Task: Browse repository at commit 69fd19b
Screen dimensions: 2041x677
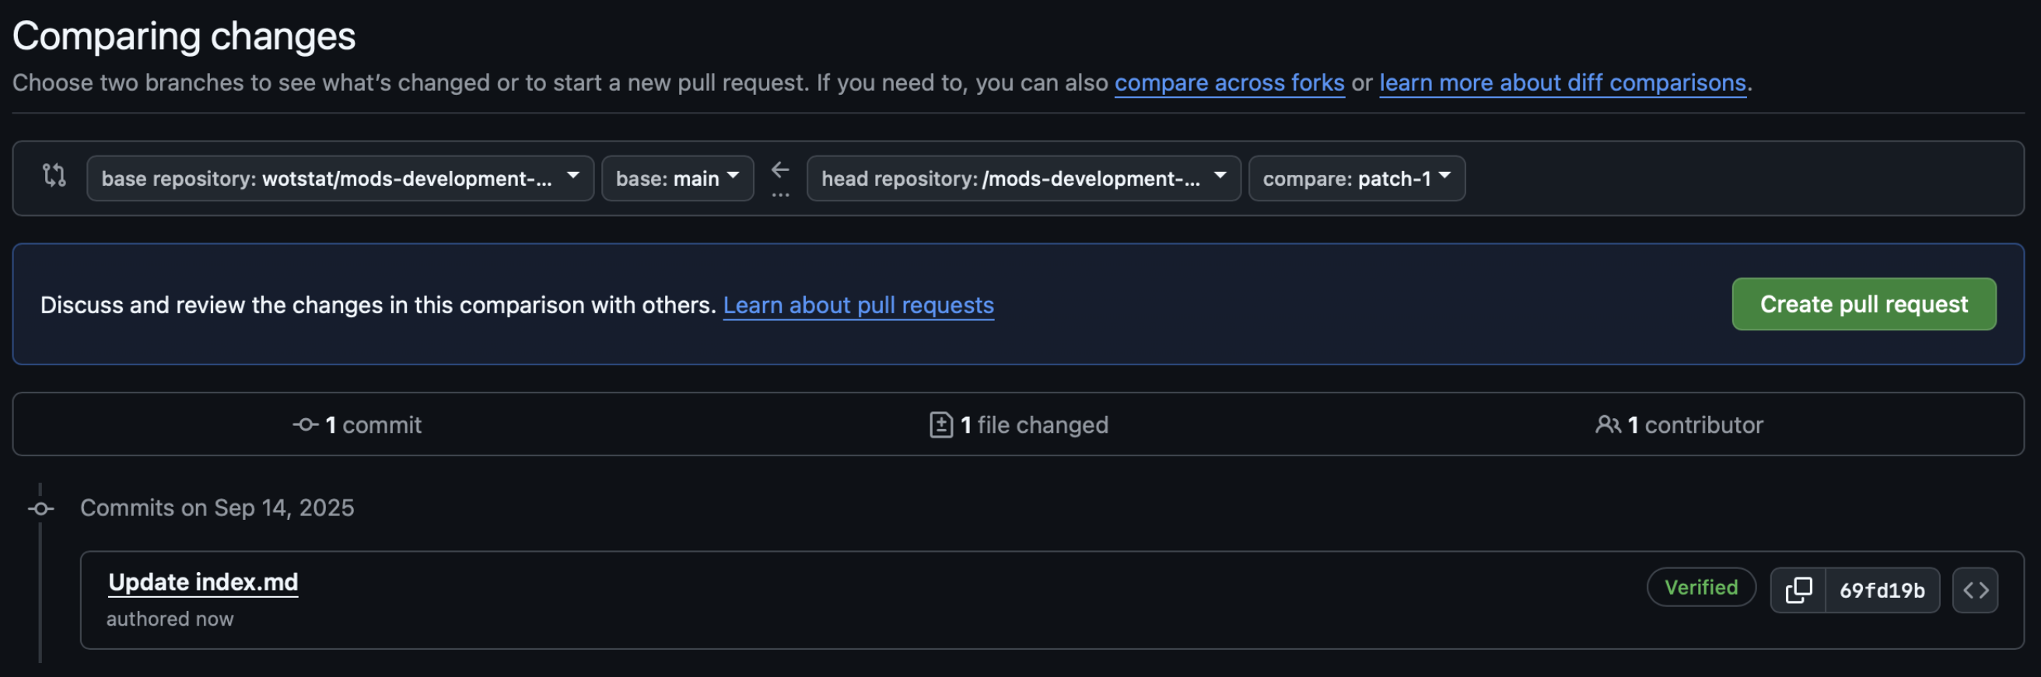Action: pos(1974,590)
